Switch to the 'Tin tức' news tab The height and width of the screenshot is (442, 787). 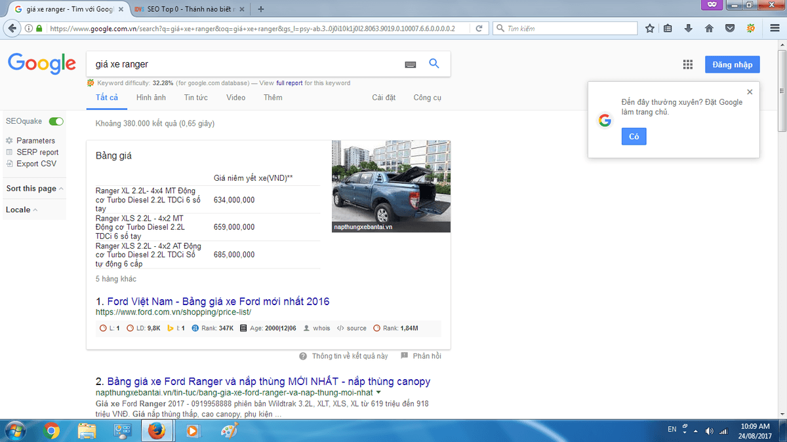(196, 98)
